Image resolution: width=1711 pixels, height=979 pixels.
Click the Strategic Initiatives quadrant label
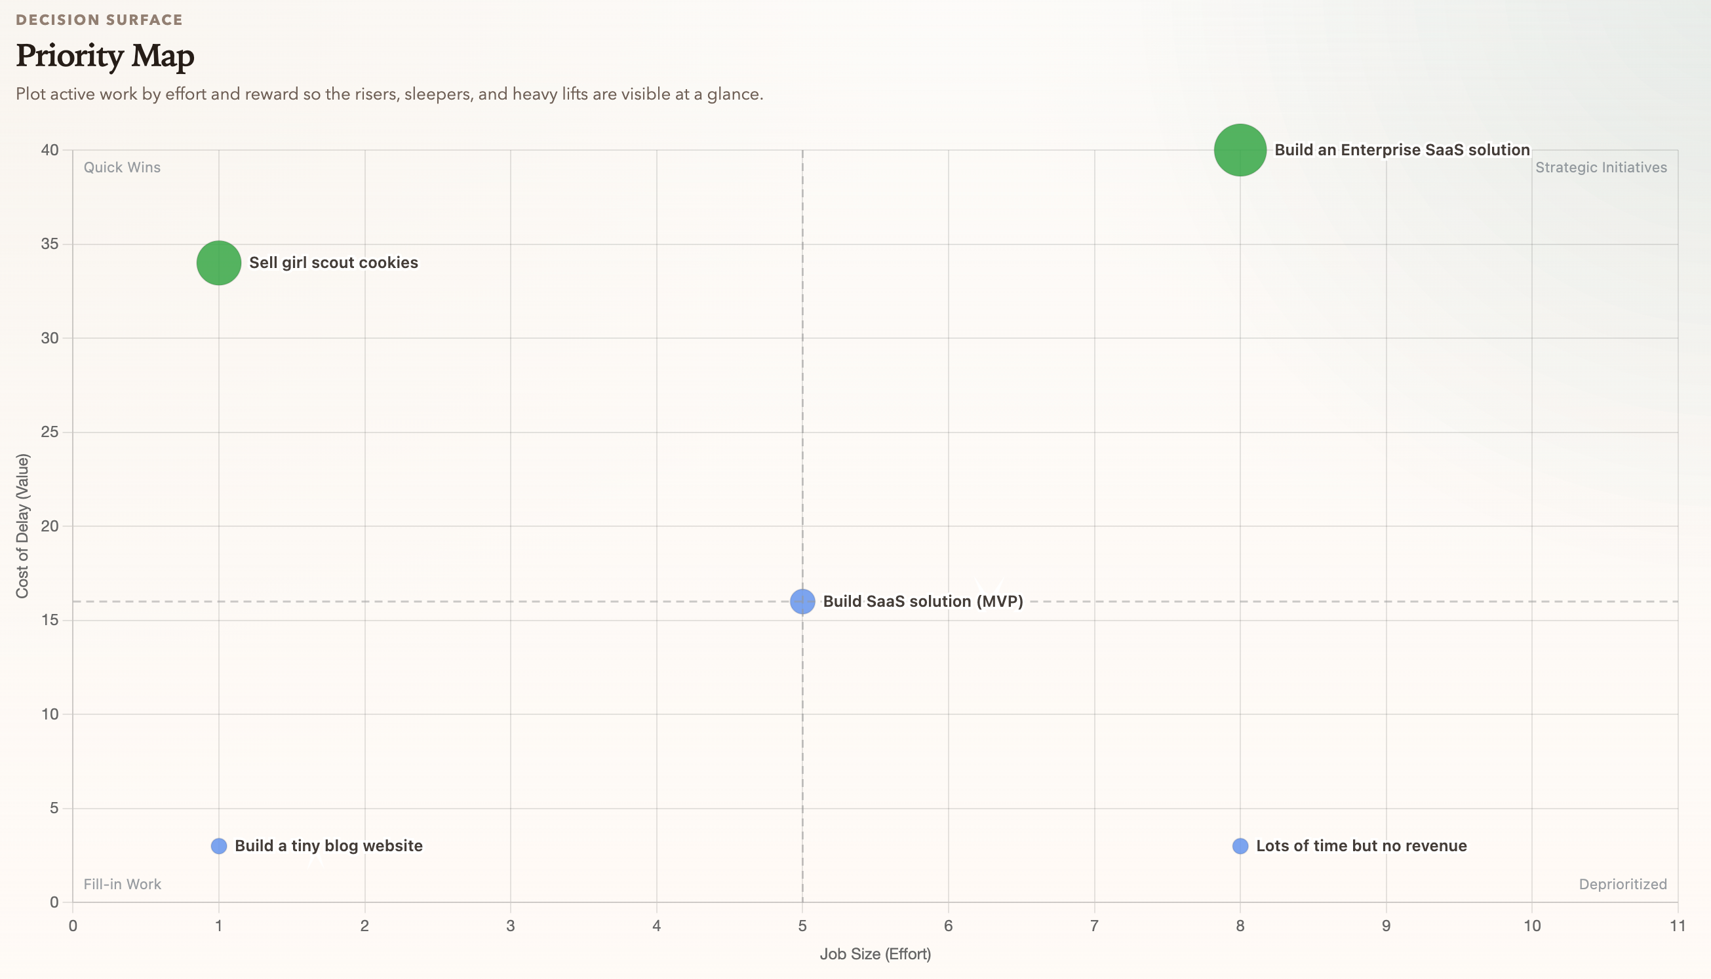1601,167
